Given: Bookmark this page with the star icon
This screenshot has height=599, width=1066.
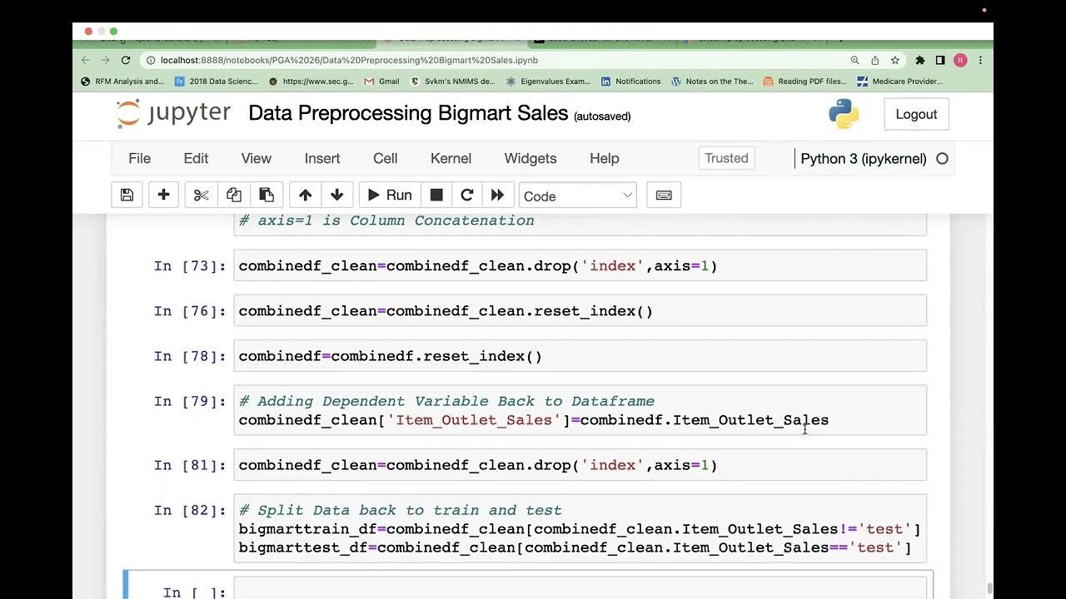Looking at the screenshot, I should [x=895, y=60].
